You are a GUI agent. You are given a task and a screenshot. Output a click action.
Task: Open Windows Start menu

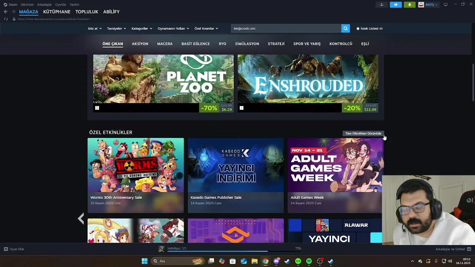pyautogui.click(x=144, y=261)
